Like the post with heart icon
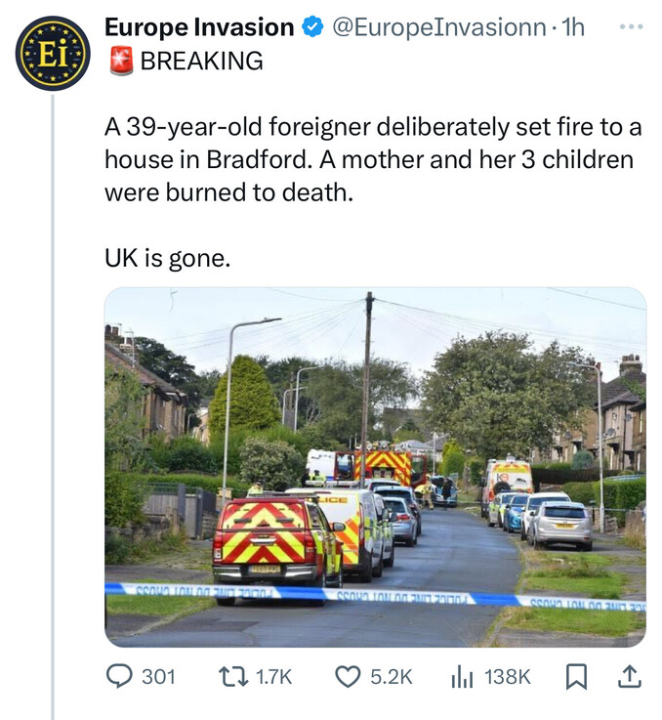 pyautogui.click(x=348, y=677)
